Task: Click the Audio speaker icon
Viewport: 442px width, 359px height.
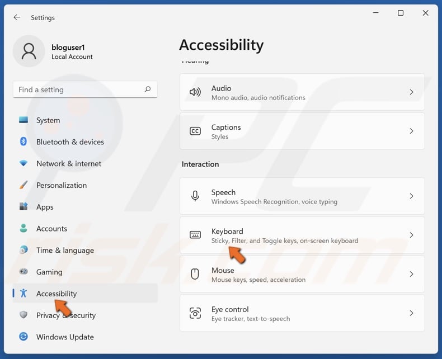Action: pyautogui.click(x=195, y=92)
